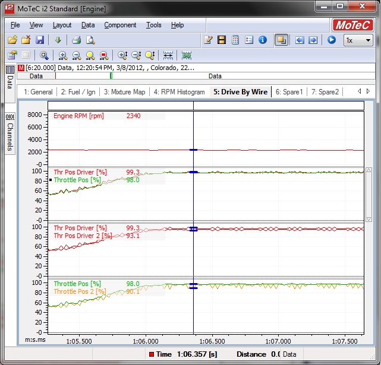The image size is (381, 365).
Task: Switch to the 1: General tab
Action: (x=38, y=92)
